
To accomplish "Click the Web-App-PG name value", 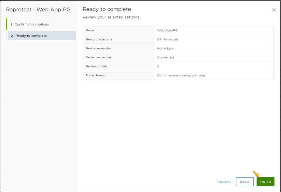I will tap(167, 30).
